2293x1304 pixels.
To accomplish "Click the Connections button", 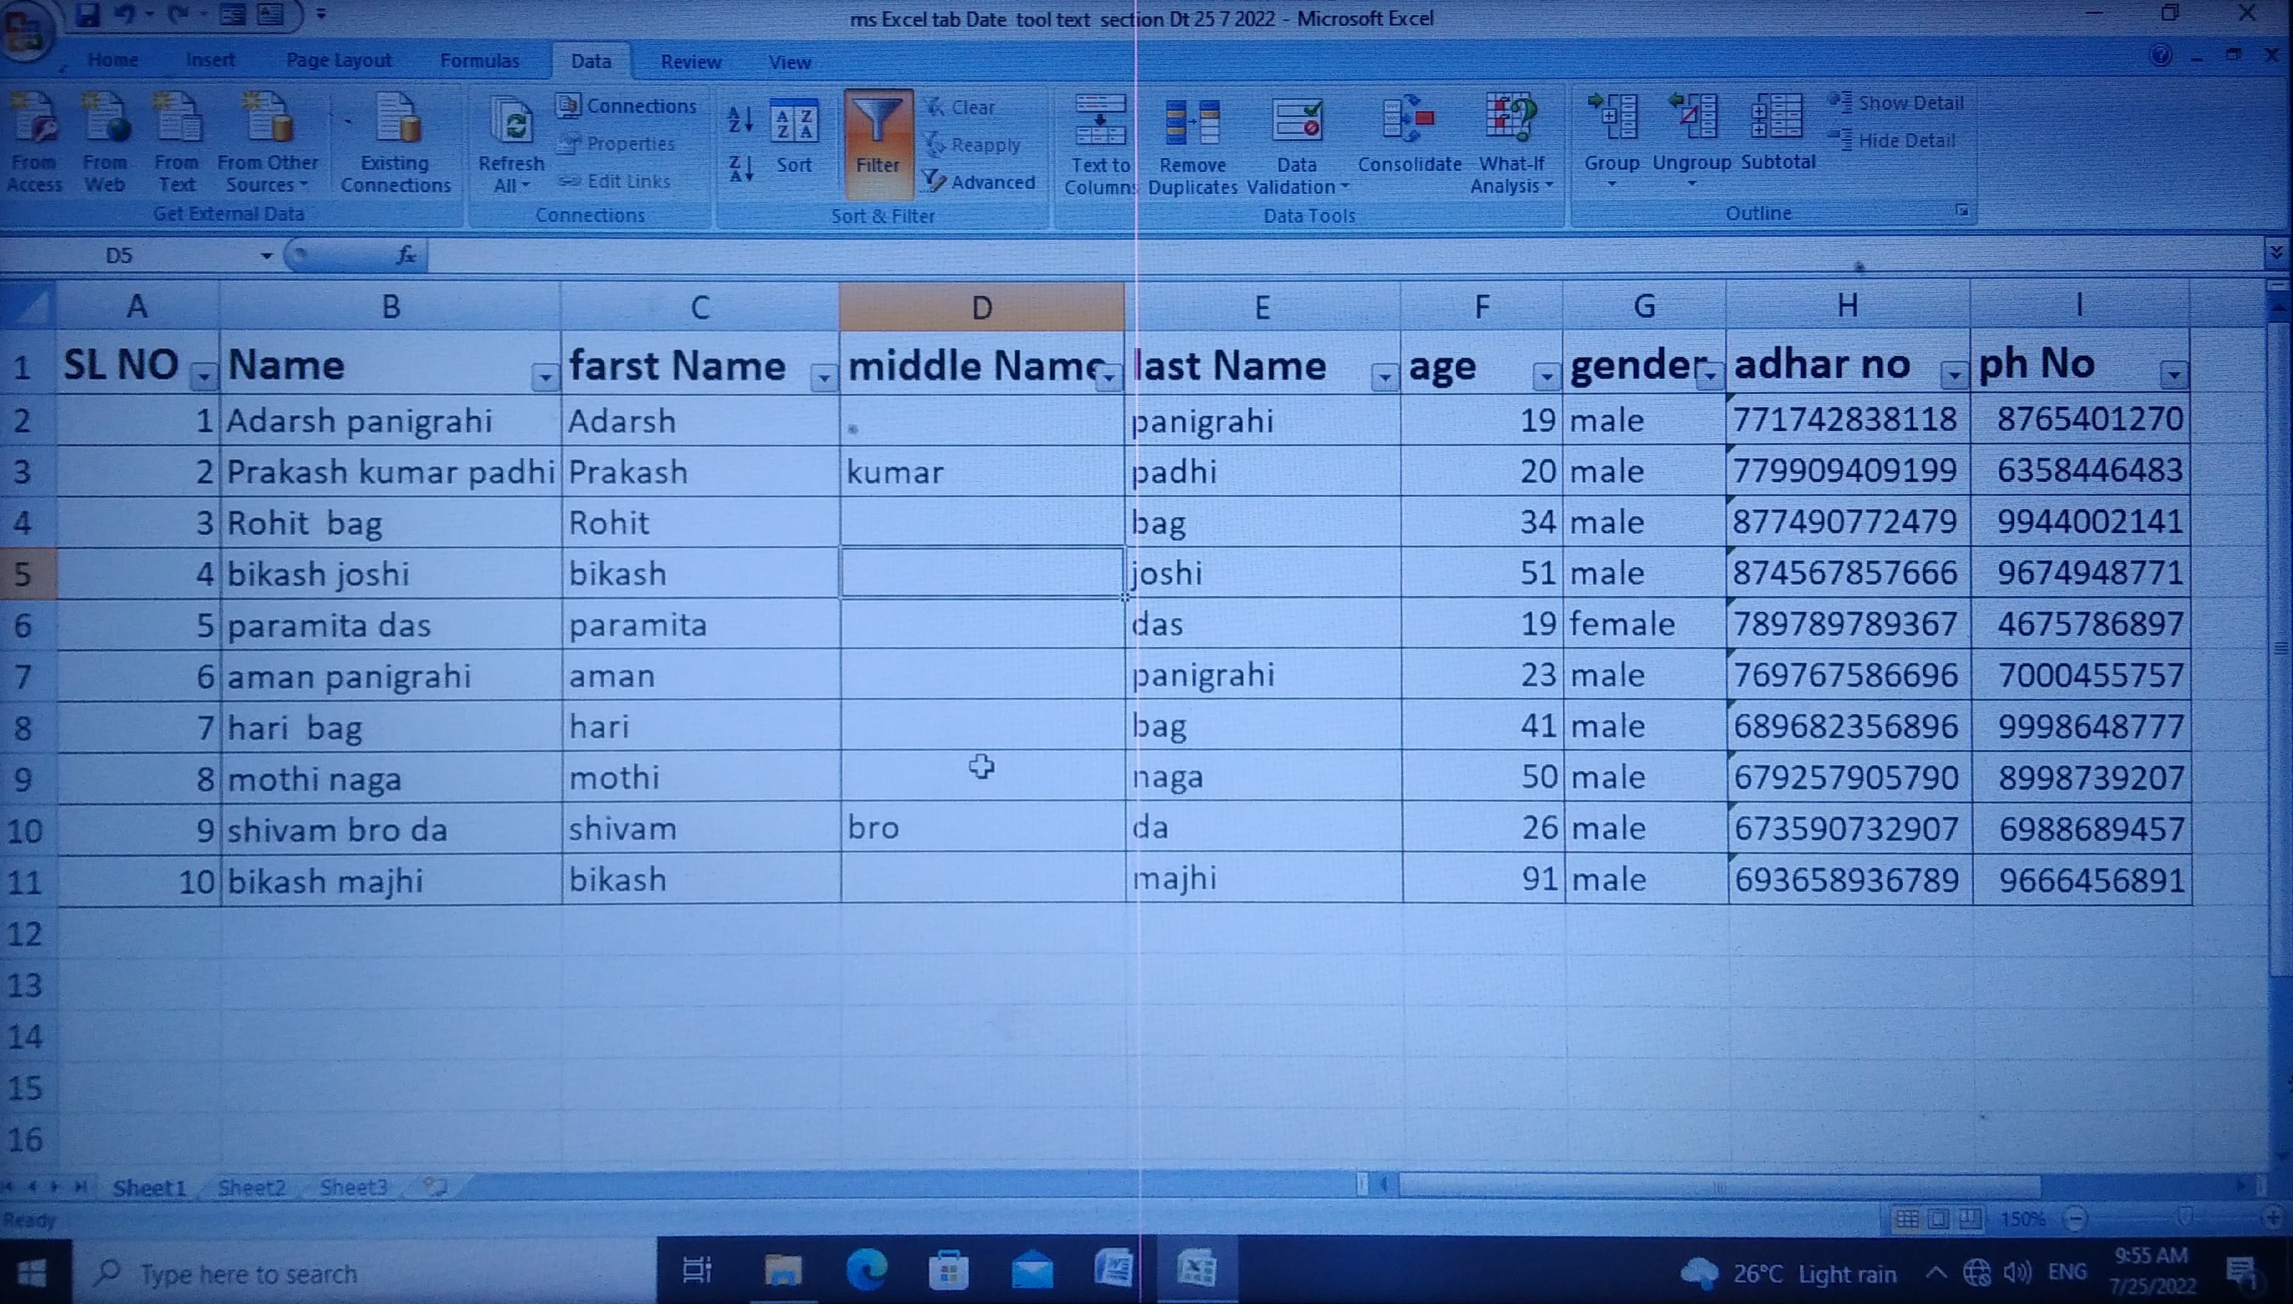I will point(627,106).
